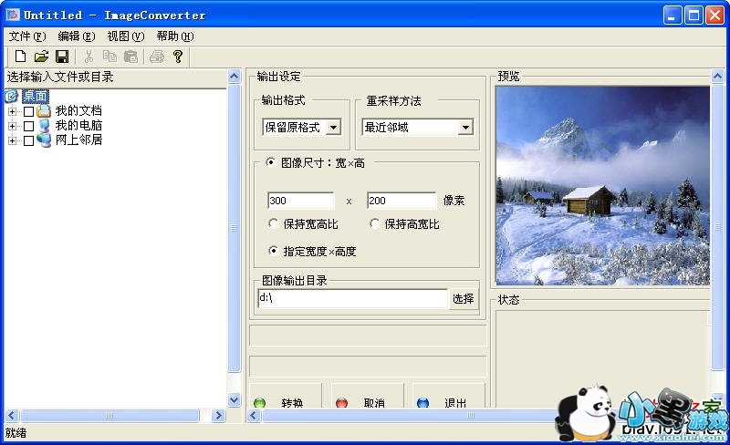Select the 网上邻居 tree item label

tap(78, 140)
